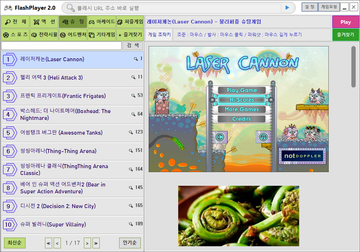Jump to first page with « button
The width and height of the screenshot is (360, 252).
(x=49, y=243)
